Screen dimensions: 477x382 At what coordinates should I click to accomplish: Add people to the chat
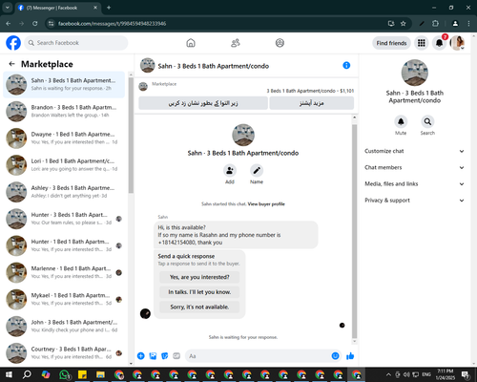point(230,171)
